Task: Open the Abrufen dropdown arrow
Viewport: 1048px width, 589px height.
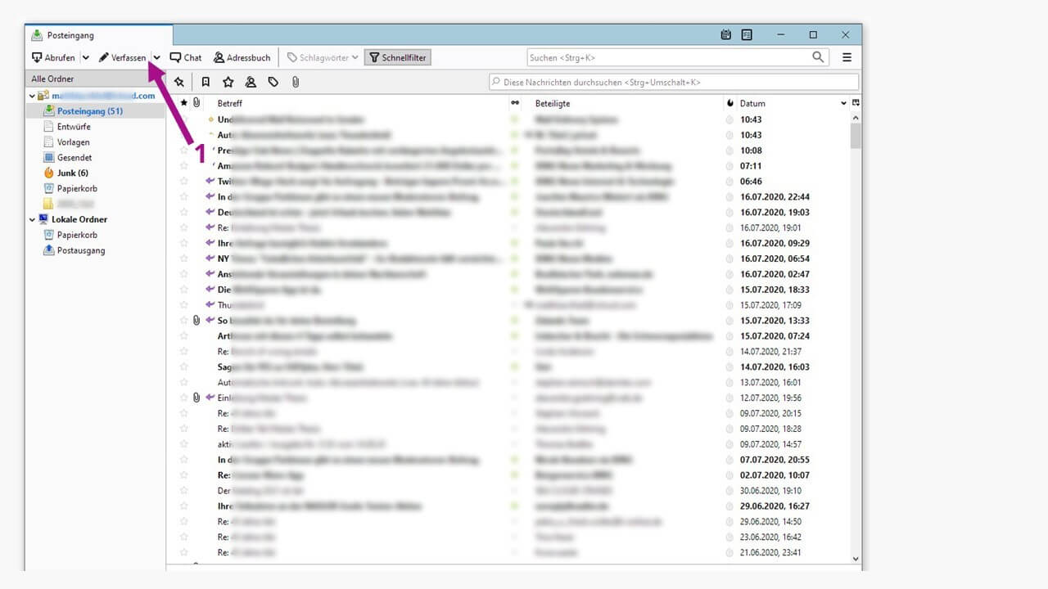Action: [86, 57]
